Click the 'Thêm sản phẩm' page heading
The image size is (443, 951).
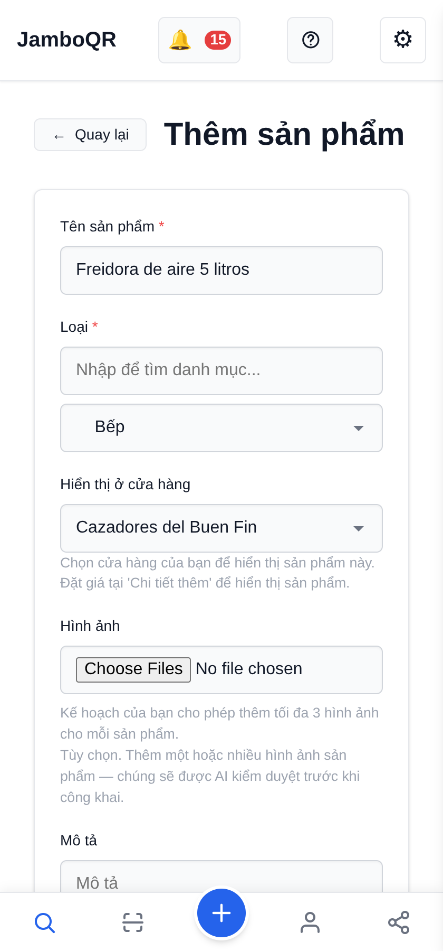(284, 134)
